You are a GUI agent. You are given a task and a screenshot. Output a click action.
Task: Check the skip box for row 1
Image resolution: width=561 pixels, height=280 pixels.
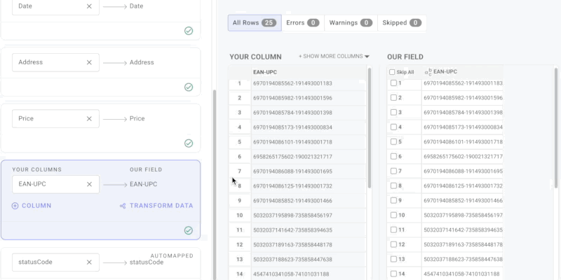point(393,83)
